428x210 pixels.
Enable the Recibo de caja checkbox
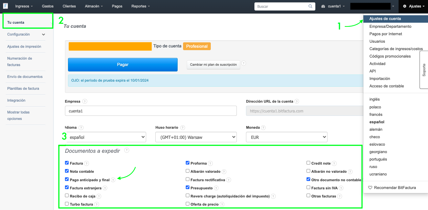click(x=67, y=196)
